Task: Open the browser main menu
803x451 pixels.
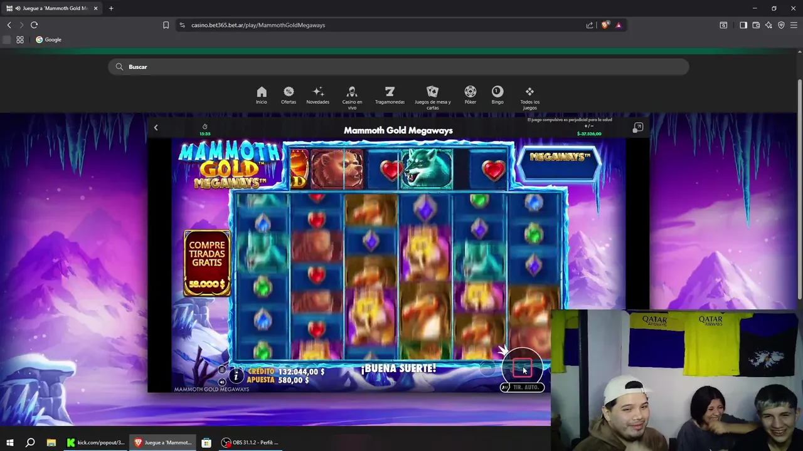Action: click(x=794, y=25)
